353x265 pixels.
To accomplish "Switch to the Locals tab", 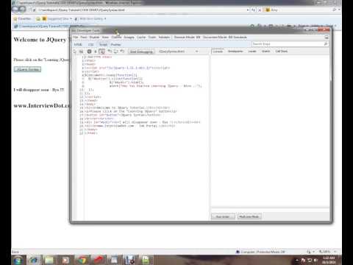I will 252,52.
